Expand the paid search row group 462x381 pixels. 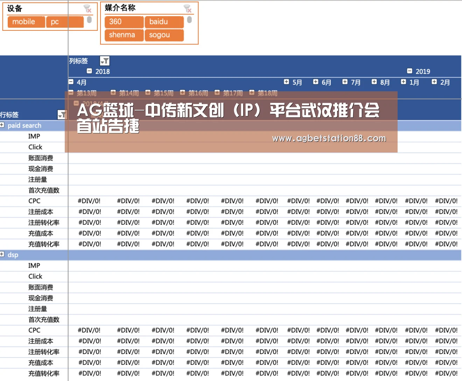pos(2,125)
